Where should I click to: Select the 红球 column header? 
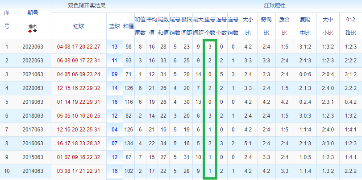point(78,26)
